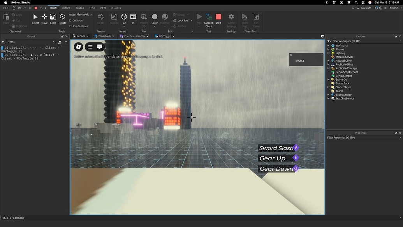Screen dimensions: 403x227
Task: Click the Run a command input field
Action: click(x=39, y=218)
